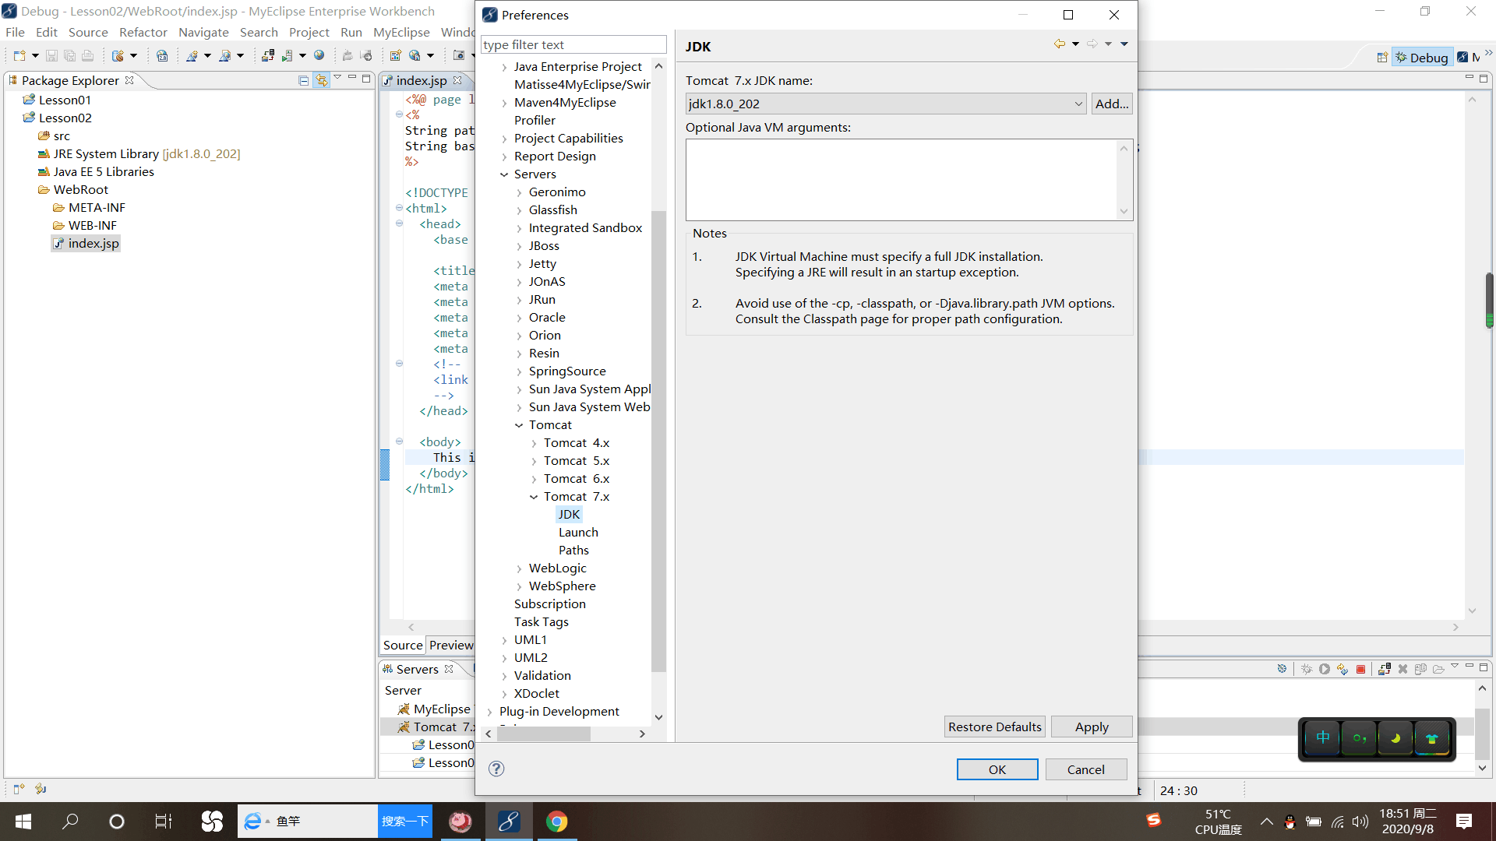Toggle Chinese input mode on IME bar
Image resolution: width=1496 pixels, height=841 pixels.
(1323, 737)
